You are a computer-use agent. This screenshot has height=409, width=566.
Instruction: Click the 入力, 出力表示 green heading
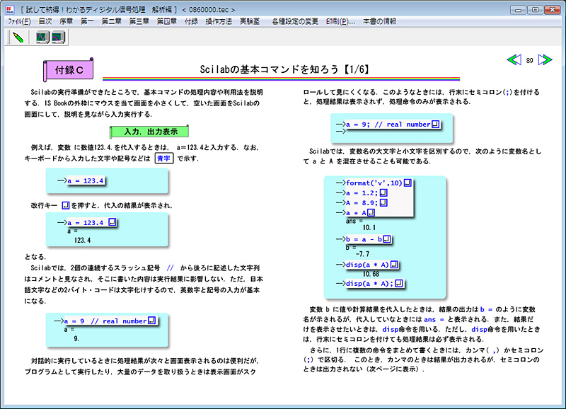[x=149, y=132]
